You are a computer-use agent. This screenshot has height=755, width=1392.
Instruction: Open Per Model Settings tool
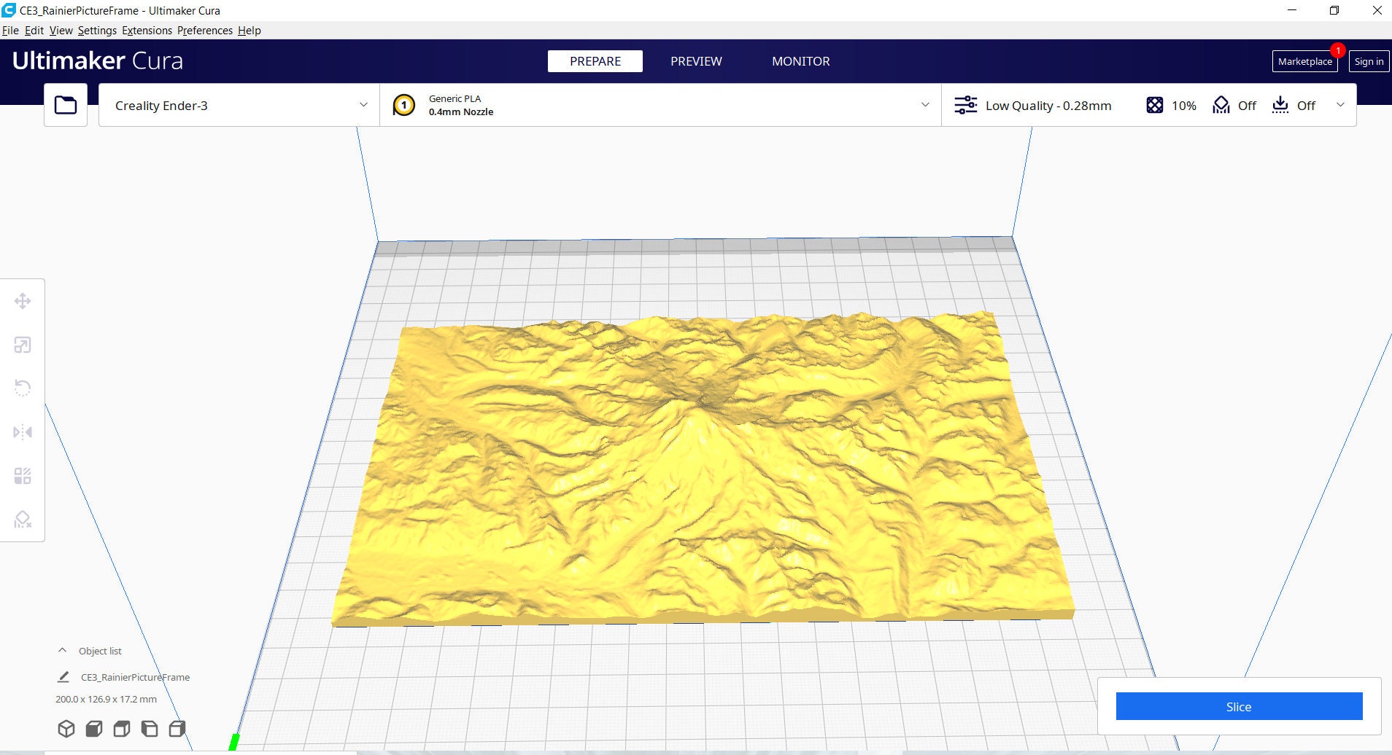coord(23,476)
